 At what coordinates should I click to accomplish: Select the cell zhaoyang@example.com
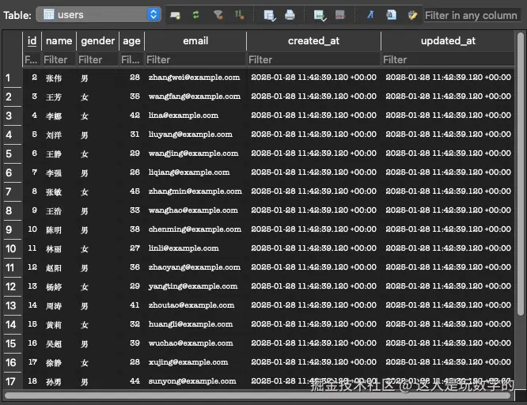(195, 267)
